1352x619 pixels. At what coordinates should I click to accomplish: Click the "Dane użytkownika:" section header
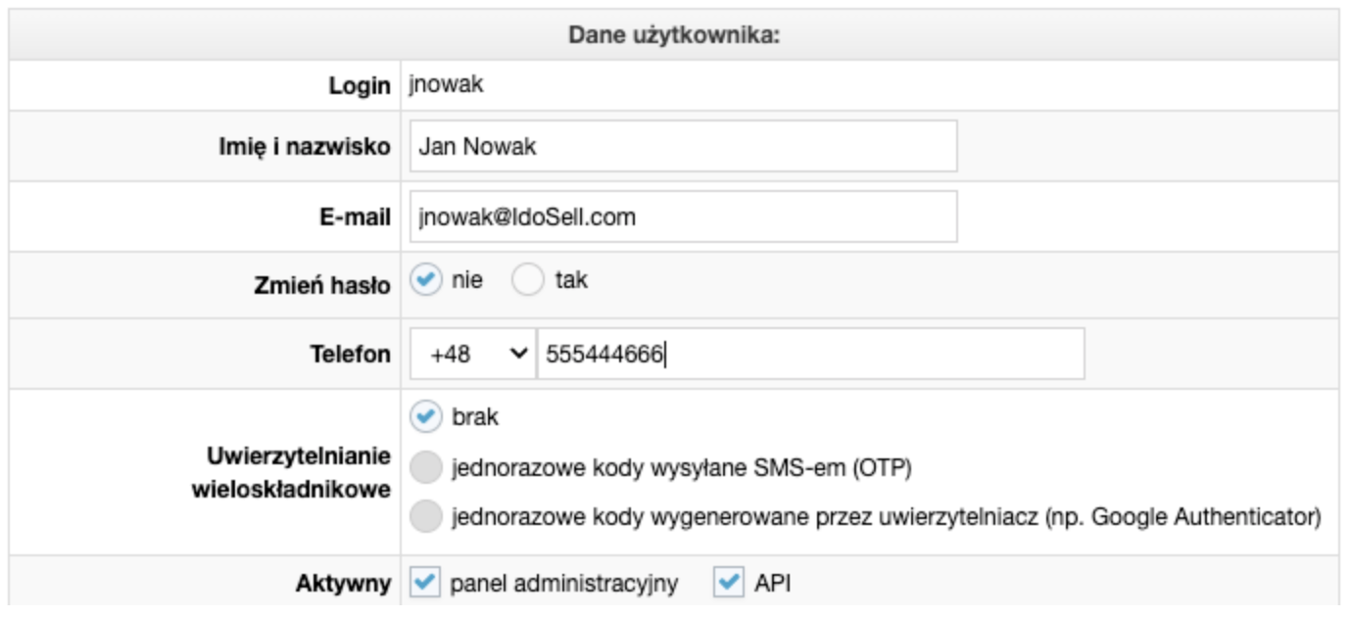coord(673,35)
